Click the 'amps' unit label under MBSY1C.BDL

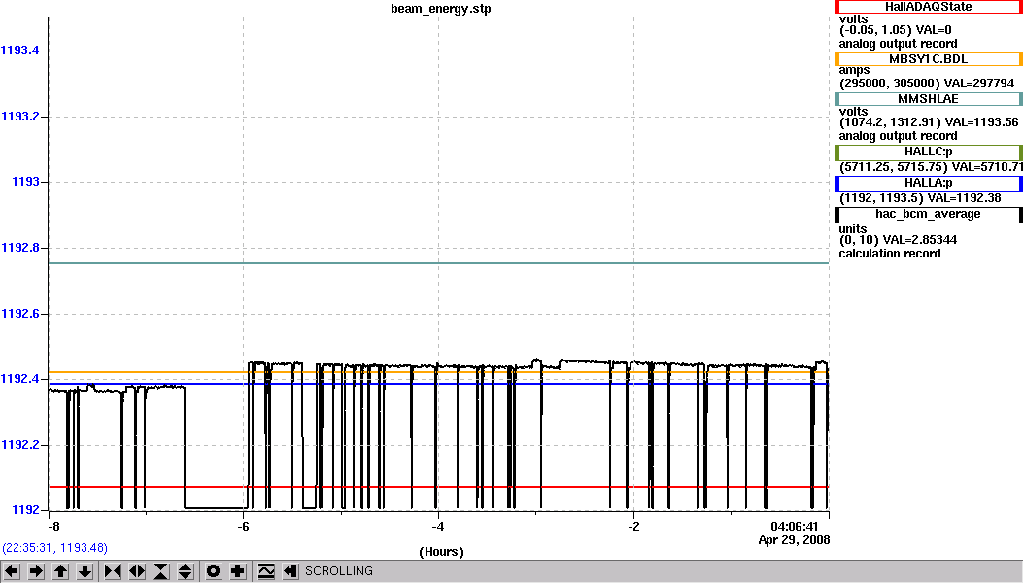pos(854,71)
